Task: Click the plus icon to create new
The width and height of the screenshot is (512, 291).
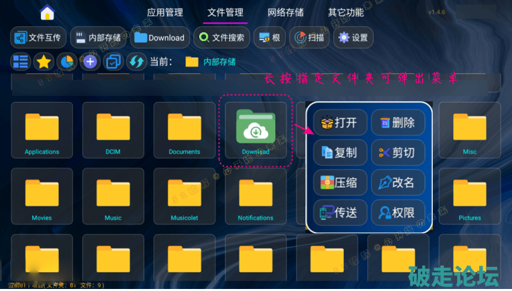Action: [90, 62]
